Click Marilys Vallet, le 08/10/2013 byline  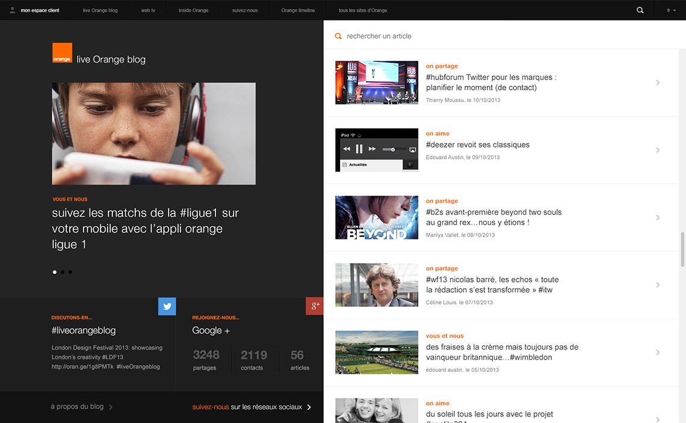(460, 235)
